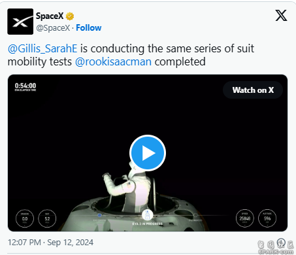The width and height of the screenshot is (296, 255).
Task: Play the embedded spacewalk video
Action: [x=148, y=153]
